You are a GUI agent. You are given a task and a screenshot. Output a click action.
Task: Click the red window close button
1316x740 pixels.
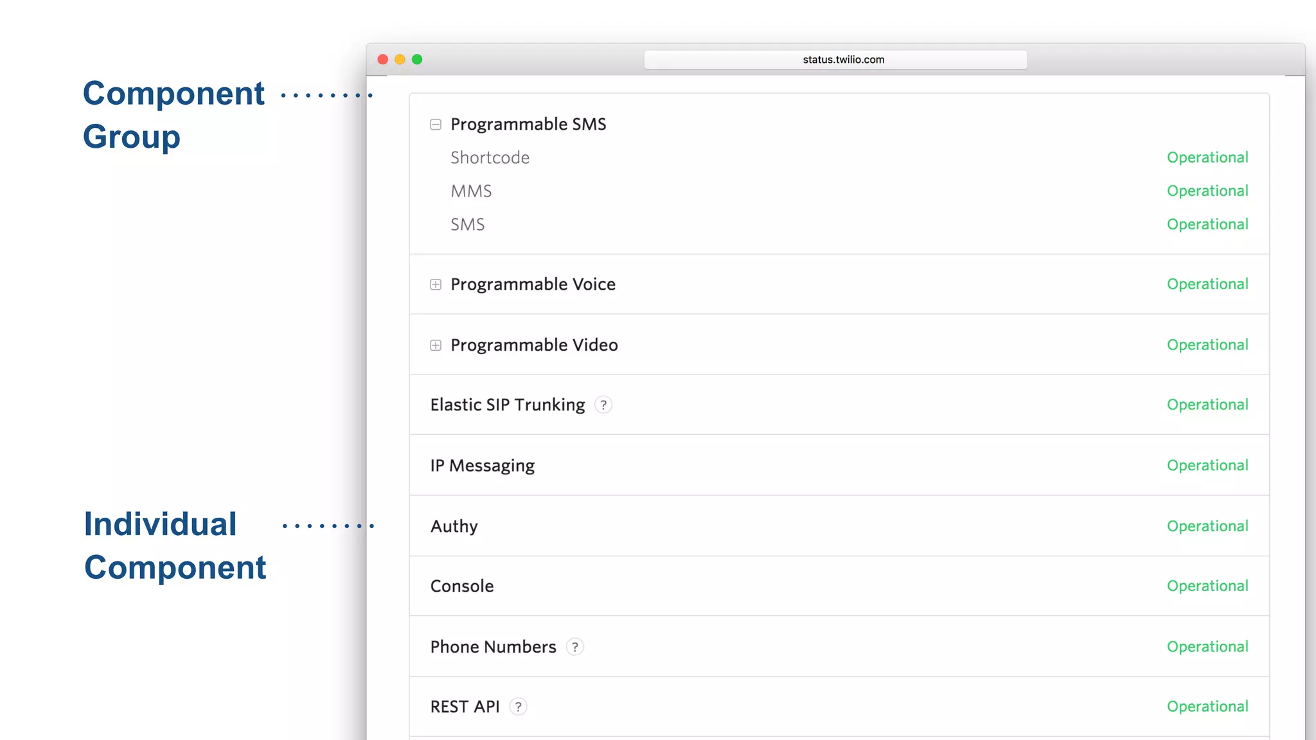pos(383,60)
